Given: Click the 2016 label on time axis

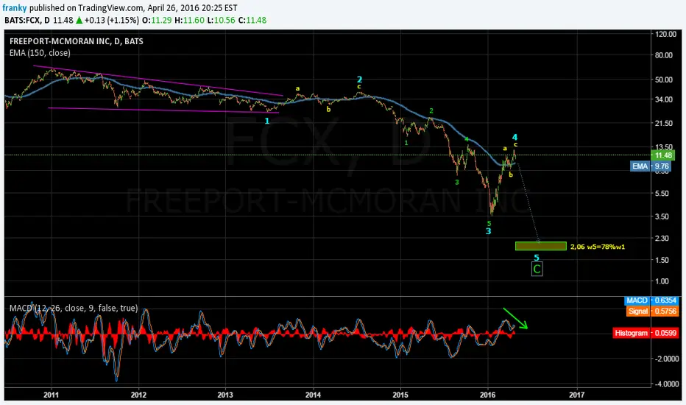Looking at the screenshot, I should [x=488, y=395].
